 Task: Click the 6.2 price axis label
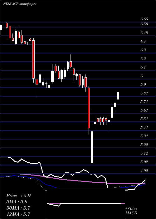[x=143, y=59]
